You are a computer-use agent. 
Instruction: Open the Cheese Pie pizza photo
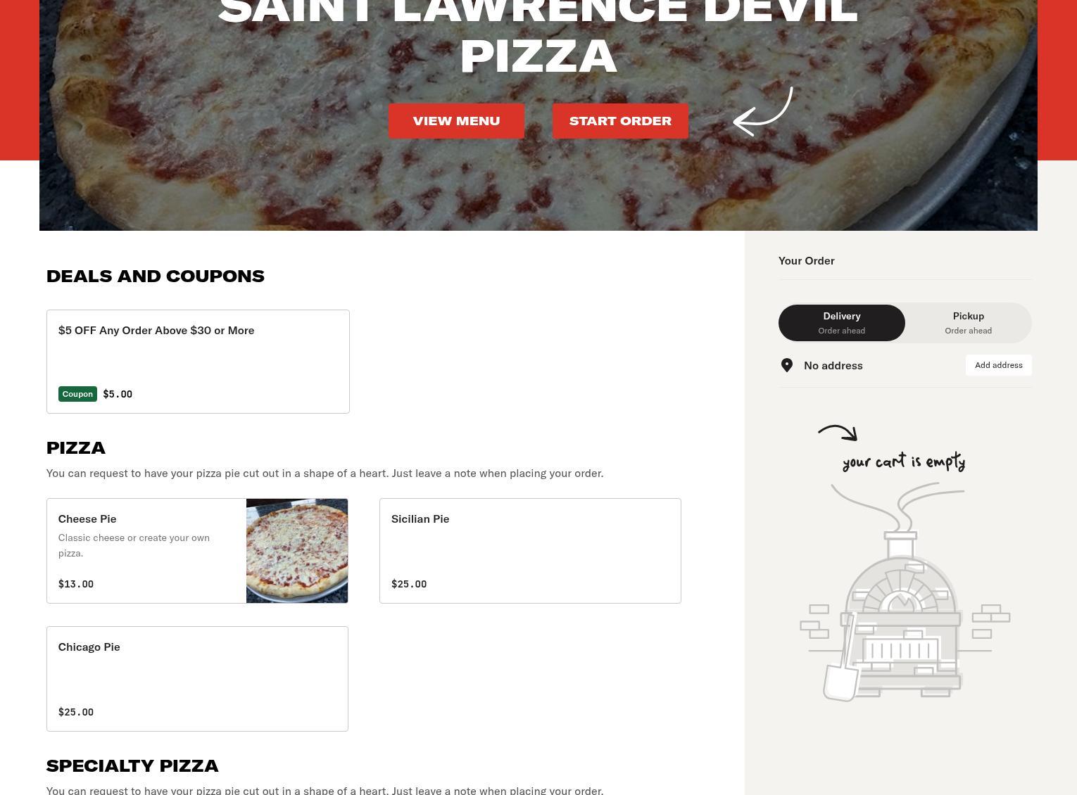(297, 551)
